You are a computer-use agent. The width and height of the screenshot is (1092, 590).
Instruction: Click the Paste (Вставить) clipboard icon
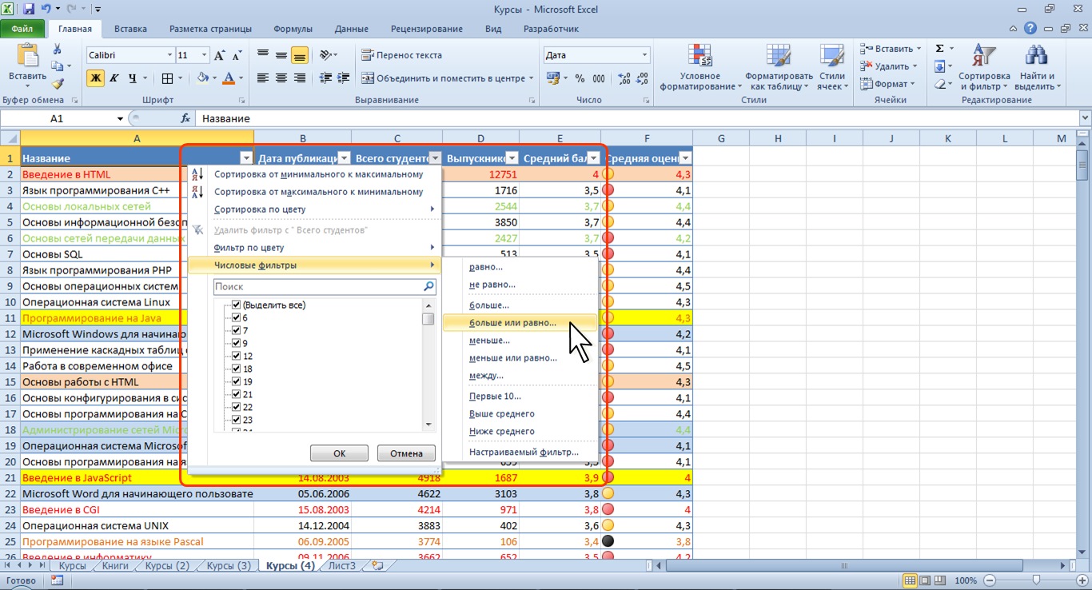point(27,56)
